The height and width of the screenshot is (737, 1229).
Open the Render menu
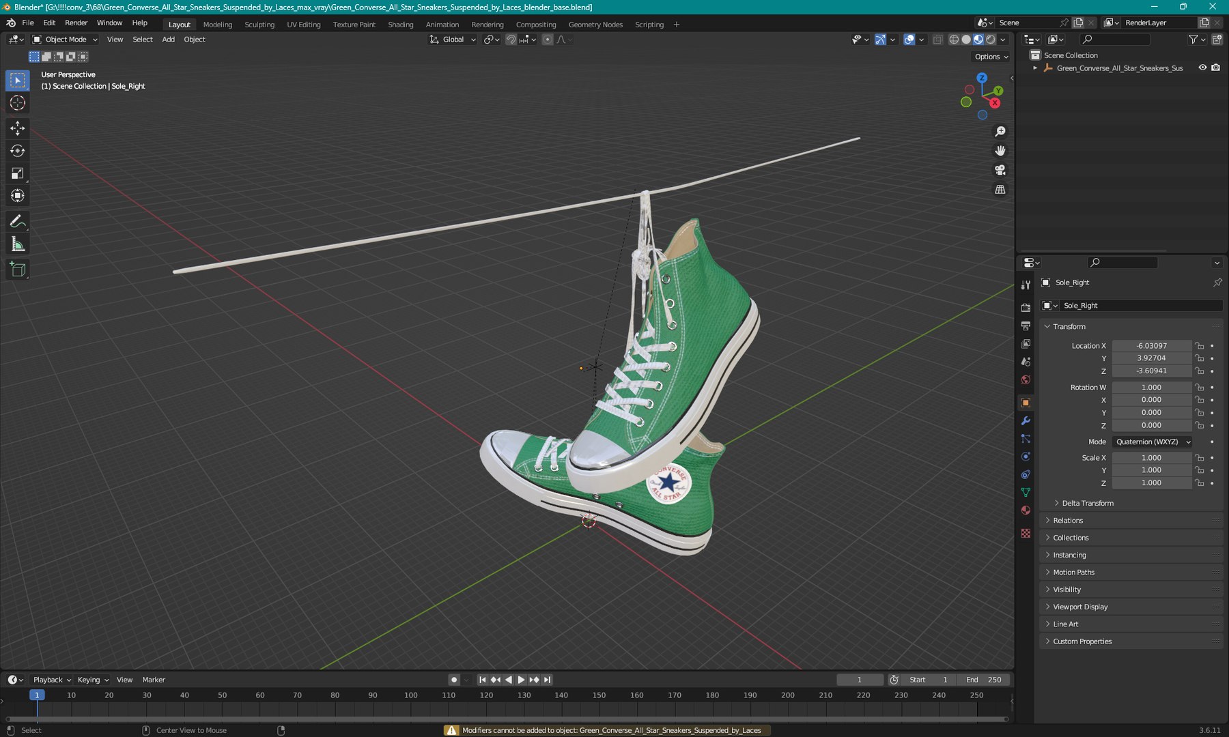coord(76,23)
